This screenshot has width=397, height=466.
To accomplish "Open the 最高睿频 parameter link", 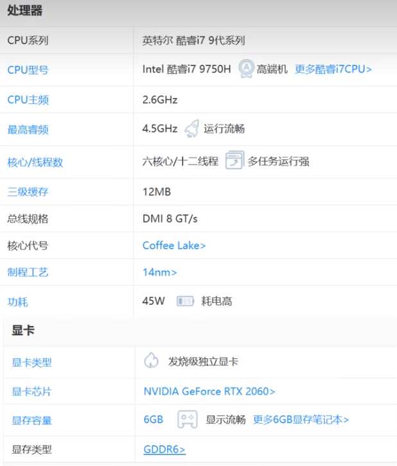I will pos(28,130).
